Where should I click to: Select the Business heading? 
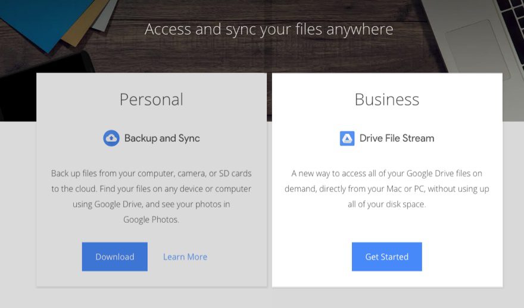[x=387, y=99]
